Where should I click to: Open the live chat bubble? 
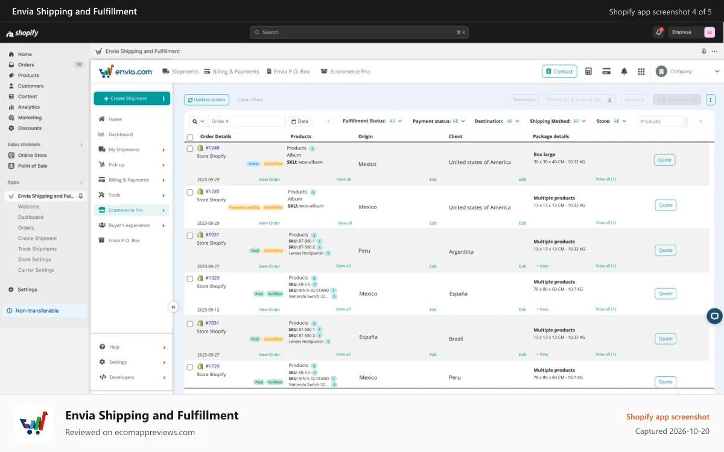point(714,316)
